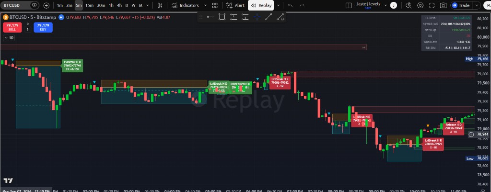This screenshot has width=491, height=192.
Task: Expand the layout management dropdown arrow
Action: (x=385, y=5)
